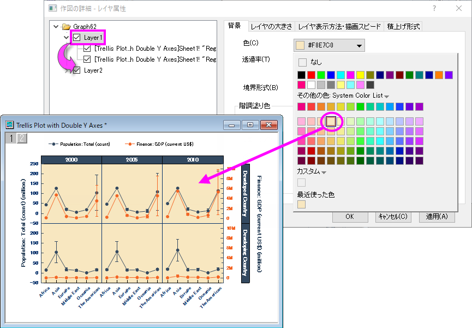The height and width of the screenshot is (328, 472).
Task: Click the OK button
Action: (x=350, y=217)
